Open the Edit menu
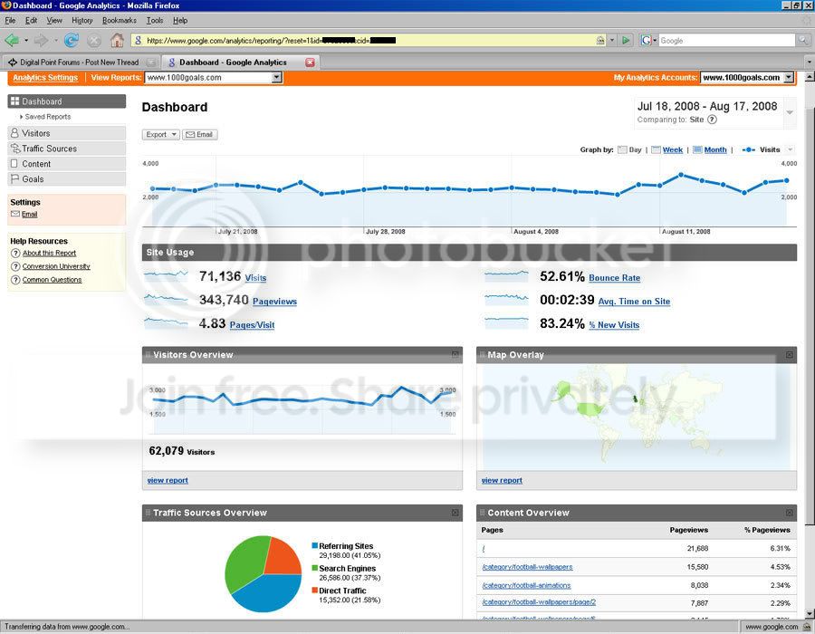The height and width of the screenshot is (634, 815). click(31, 20)
